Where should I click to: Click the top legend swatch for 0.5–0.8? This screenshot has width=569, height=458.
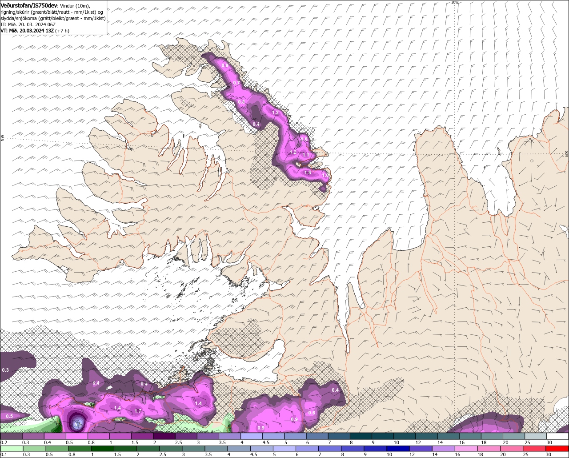coord(76,436)
